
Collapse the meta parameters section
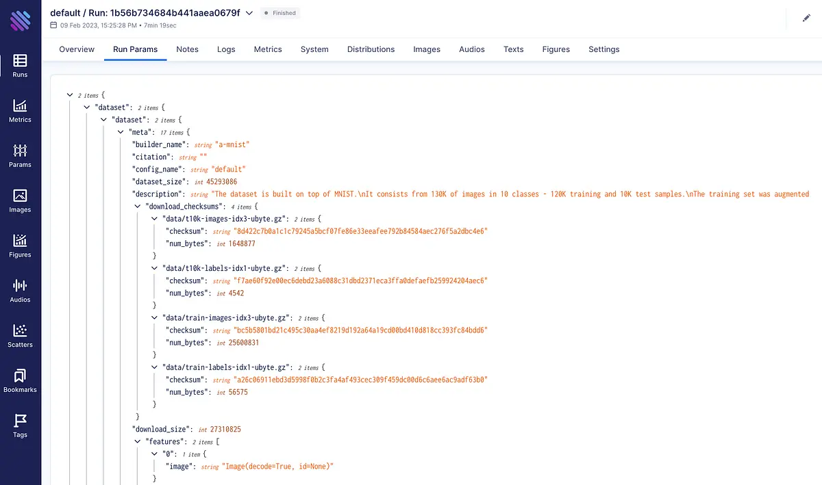pyautogui.click(x=120, y=132)
